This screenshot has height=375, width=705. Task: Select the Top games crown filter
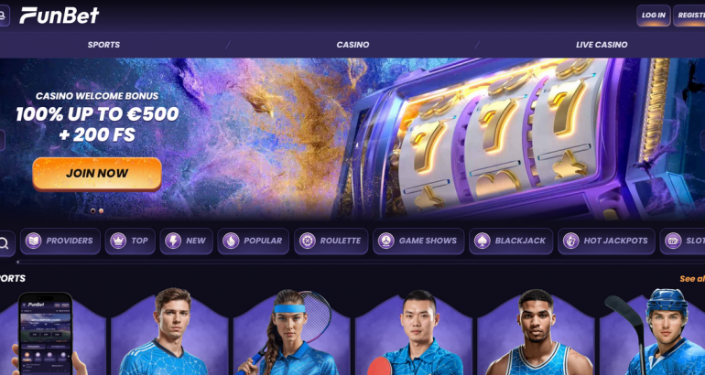[x=130, y=241]
